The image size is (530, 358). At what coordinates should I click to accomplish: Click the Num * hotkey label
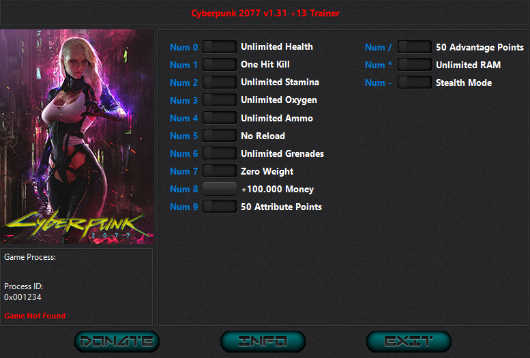pyautogui.click(x=379, y=65)
